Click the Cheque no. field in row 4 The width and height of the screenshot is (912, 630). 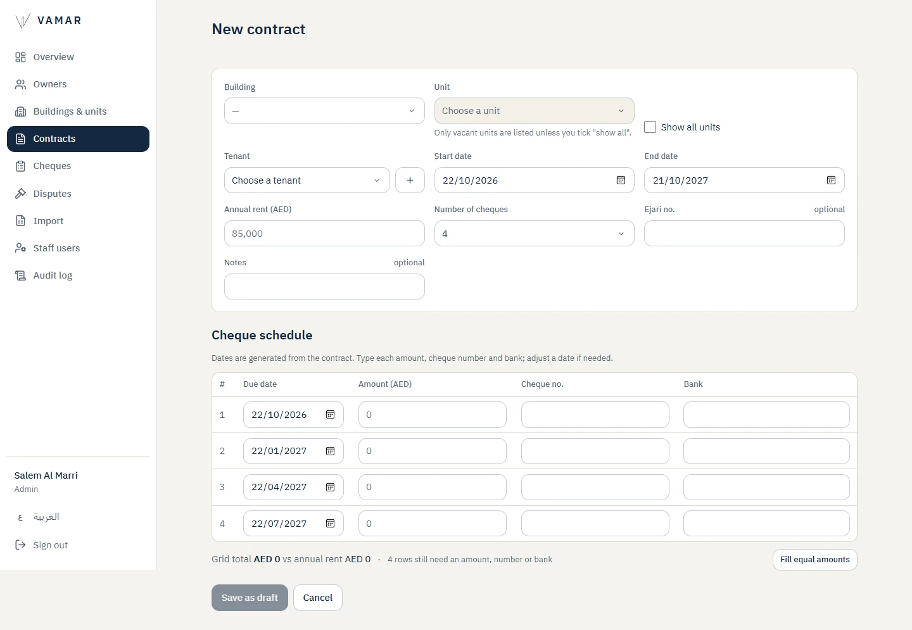click(595, 524)
